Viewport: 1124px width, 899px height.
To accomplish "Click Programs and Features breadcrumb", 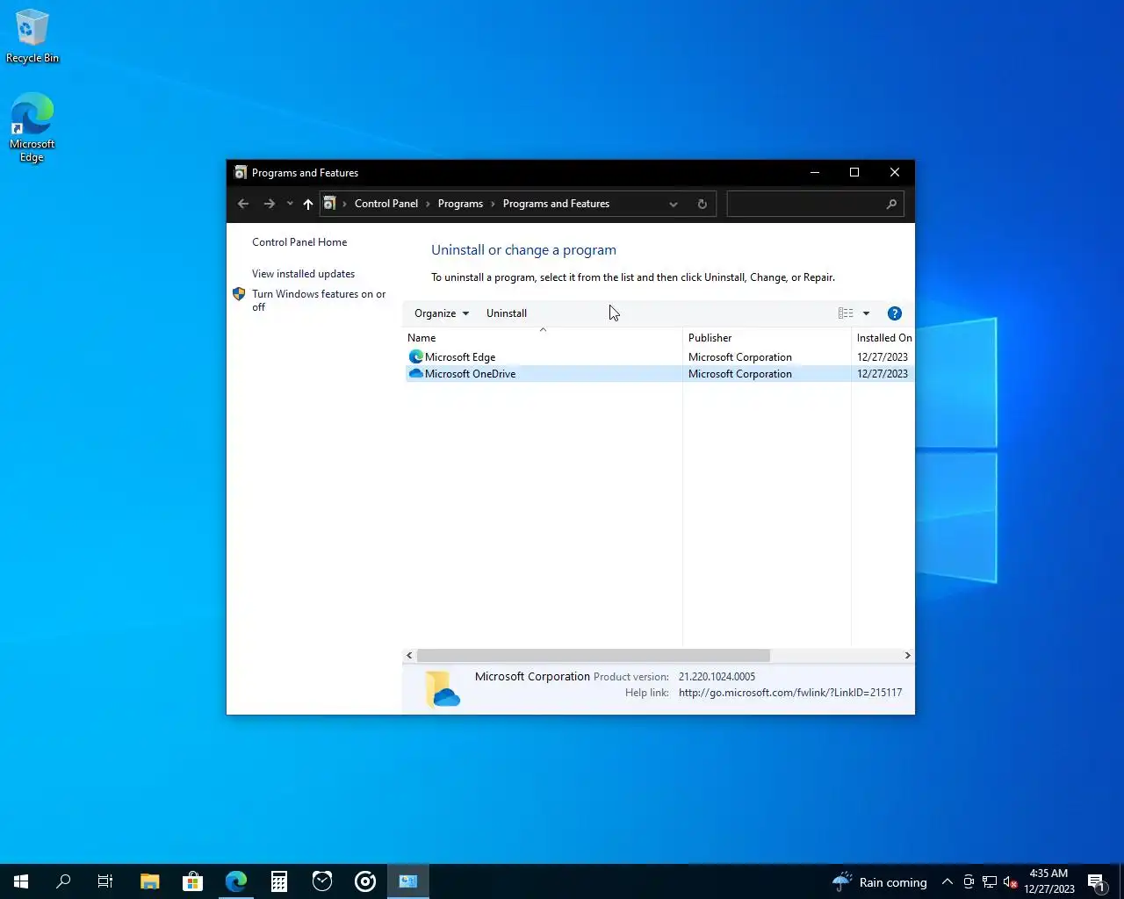I will [x=556, y=204].
